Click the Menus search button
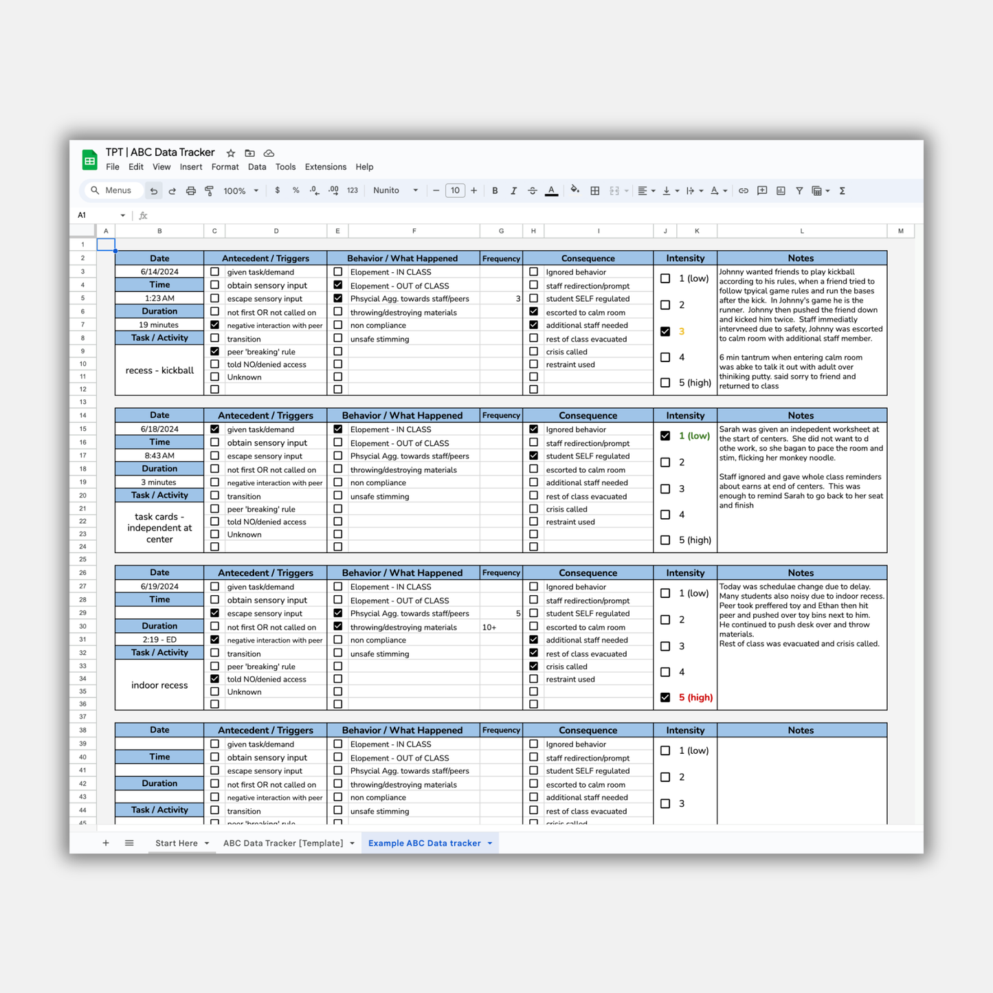This screenshot has height=993, width=993. 112,190
